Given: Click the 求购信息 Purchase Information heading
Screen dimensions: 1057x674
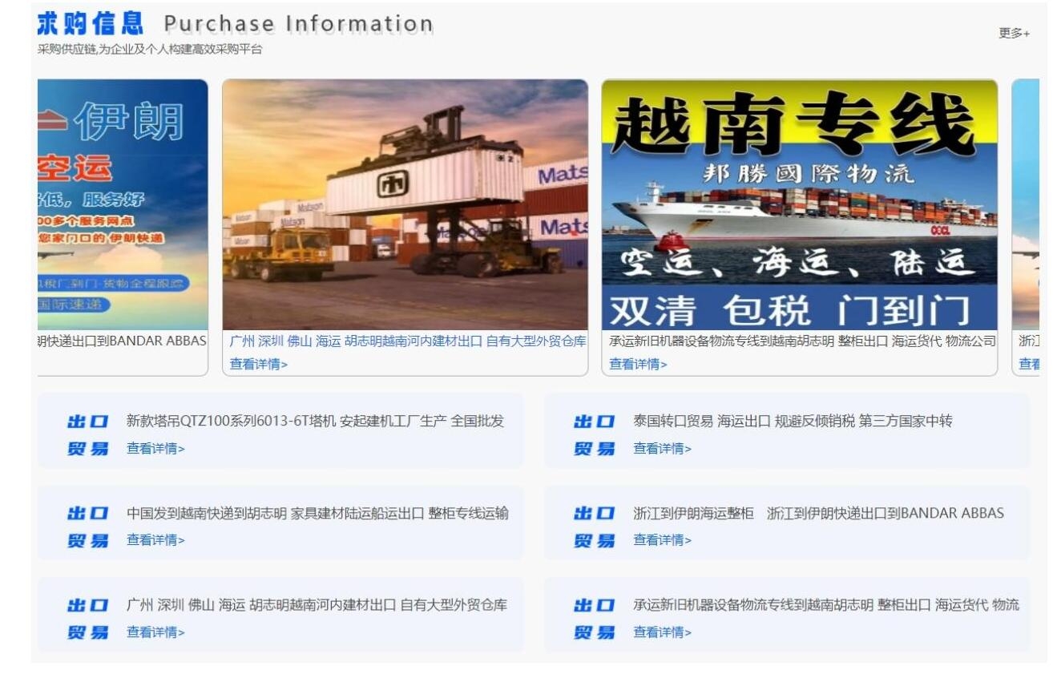Looking at the screenshot, I should pyautogui.click(x=236, y=24).
